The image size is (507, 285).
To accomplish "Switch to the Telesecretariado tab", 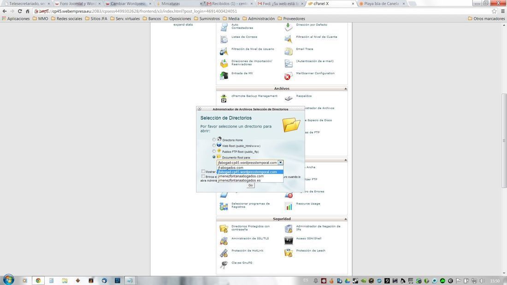I will pyautogui.click(x=27, y=4).
